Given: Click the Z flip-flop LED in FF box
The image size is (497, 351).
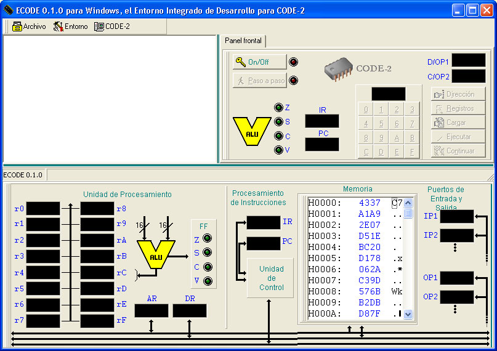Looking at the screenshot, I should click(x=208, y=238).
